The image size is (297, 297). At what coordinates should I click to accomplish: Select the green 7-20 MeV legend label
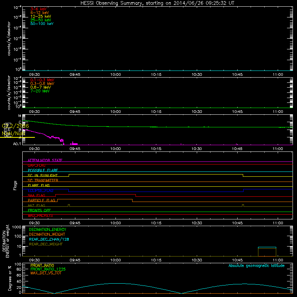pyautogui.click(x=40, y=91)
